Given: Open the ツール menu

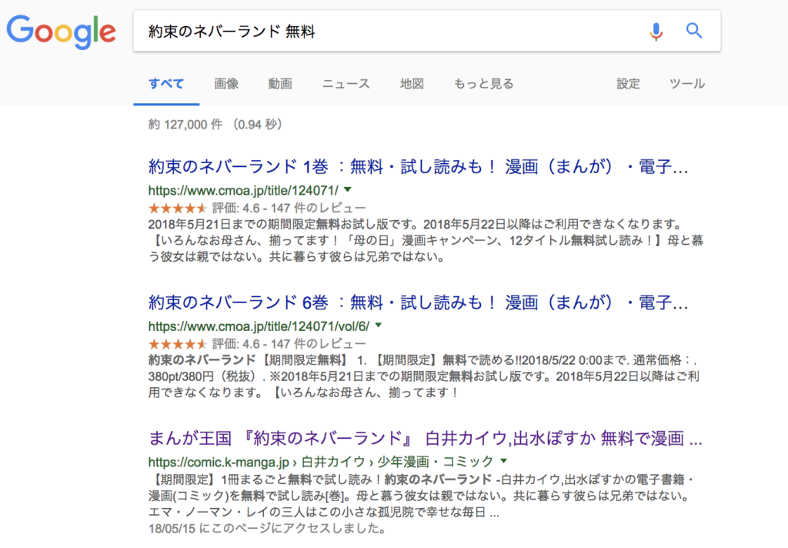Looking at the screenshot, I should 687,83.
